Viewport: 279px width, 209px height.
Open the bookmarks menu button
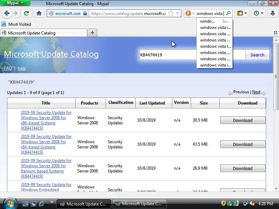[240, 13]
